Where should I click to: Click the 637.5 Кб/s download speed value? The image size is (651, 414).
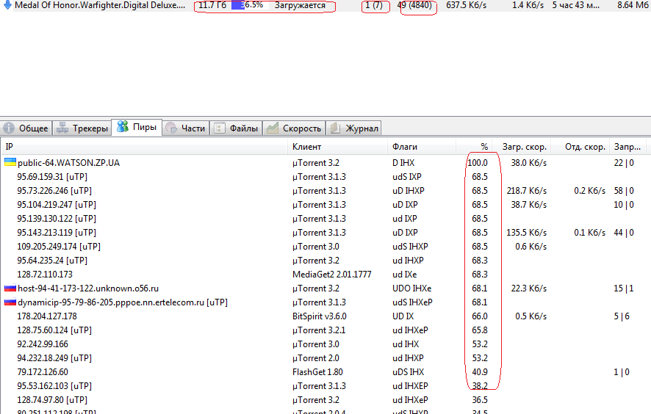pyautogui.click(x=467, y=5)
